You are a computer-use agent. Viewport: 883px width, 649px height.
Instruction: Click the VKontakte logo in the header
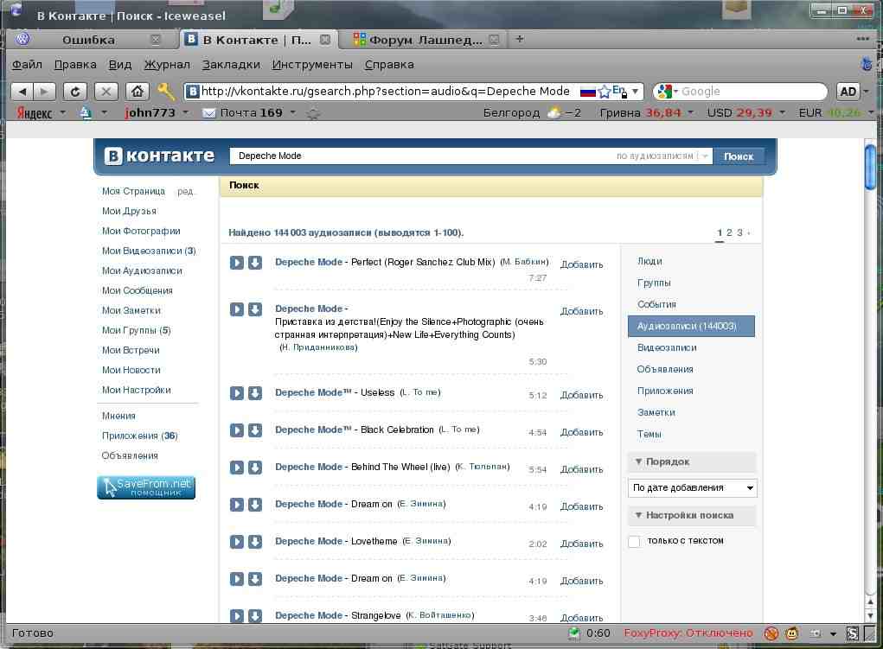coord(159,156)
